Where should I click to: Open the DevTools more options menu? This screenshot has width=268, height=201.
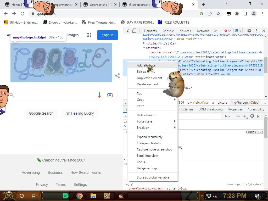[256, 31]
